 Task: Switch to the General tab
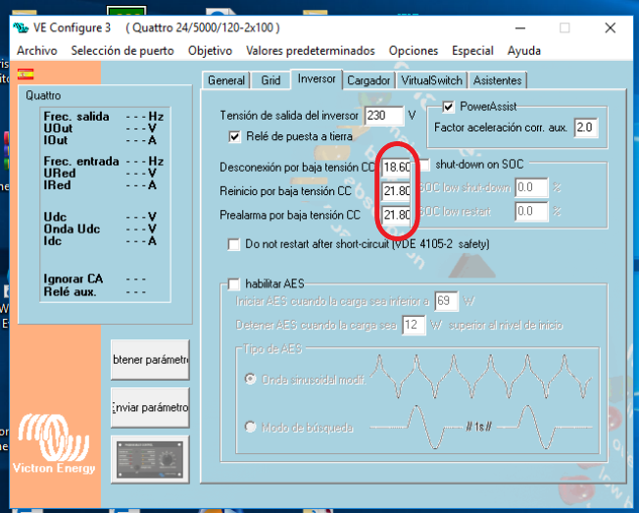[226, 80]
